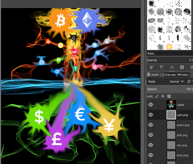This screenshot has height=164, width=193.
Task: Toggle Lock alpha channel checkerboard icon
Action: (x=169, y=96)
